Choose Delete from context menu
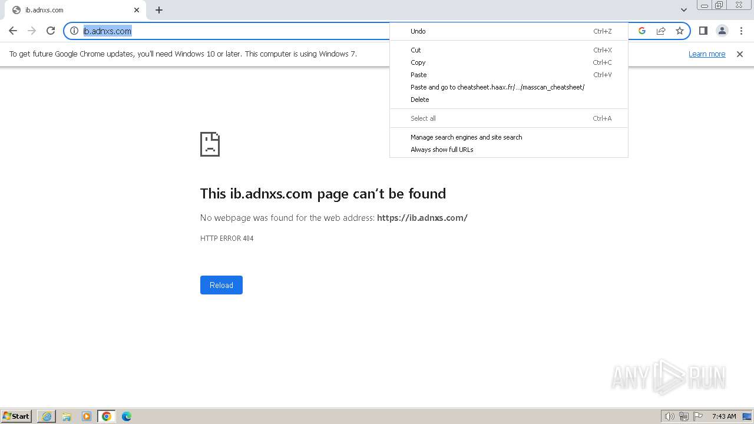 coord(509,100)
